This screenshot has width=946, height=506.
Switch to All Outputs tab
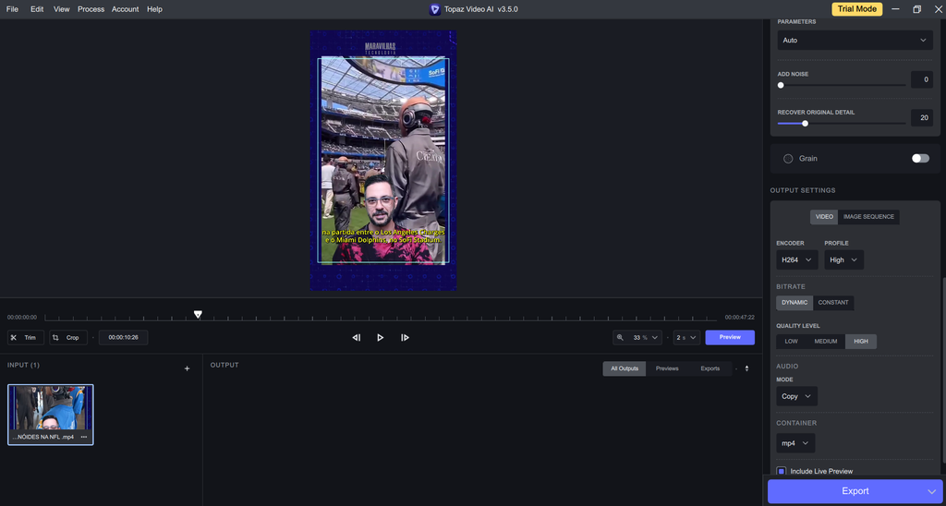(625, 368)
